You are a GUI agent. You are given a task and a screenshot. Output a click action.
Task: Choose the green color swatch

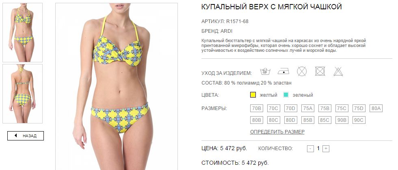(x=286, y=95)
